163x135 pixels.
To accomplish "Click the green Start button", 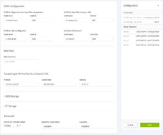I will [x=150, y=125].
